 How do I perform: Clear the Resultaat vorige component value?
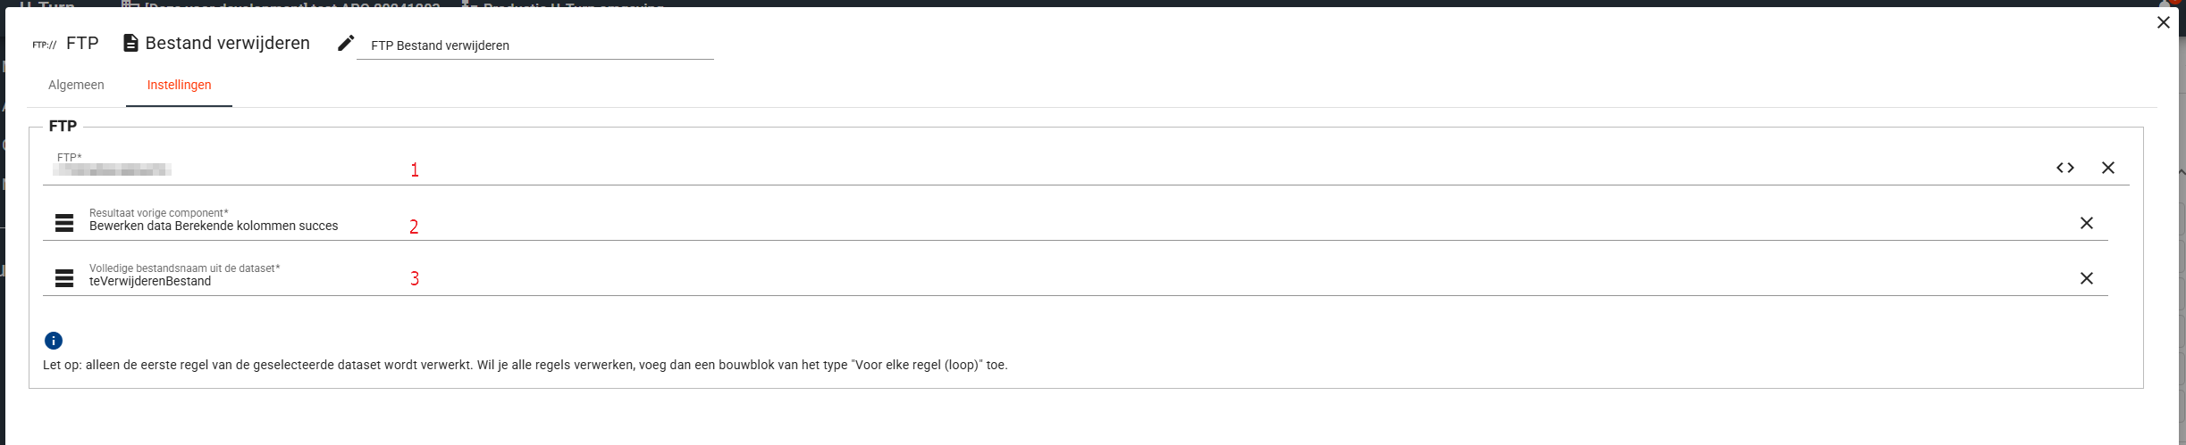(x=2086, y=223)
